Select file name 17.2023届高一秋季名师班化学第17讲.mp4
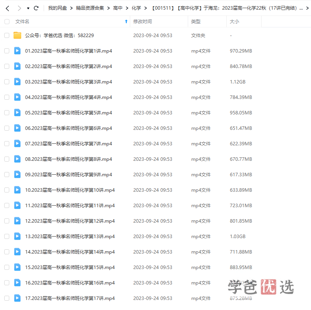311x310 pixels. click(x=70, y=298)
